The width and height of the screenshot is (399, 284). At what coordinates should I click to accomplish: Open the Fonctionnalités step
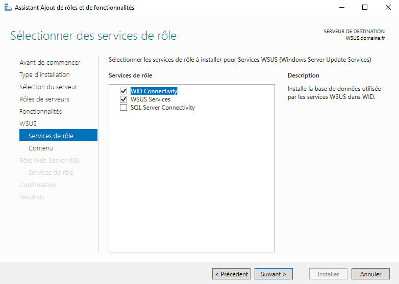click(41, 111)
